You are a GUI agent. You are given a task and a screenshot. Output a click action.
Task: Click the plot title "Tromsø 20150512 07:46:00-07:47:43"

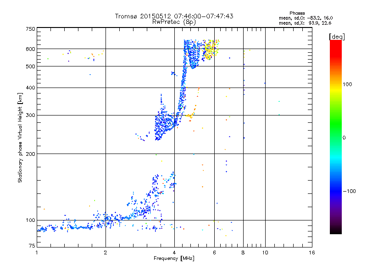(x=174, y=16)
